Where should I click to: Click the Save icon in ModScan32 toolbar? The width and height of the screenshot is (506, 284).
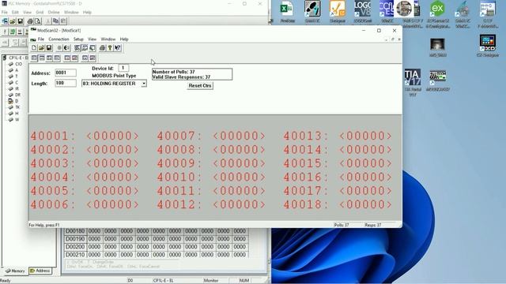[49, 48]
